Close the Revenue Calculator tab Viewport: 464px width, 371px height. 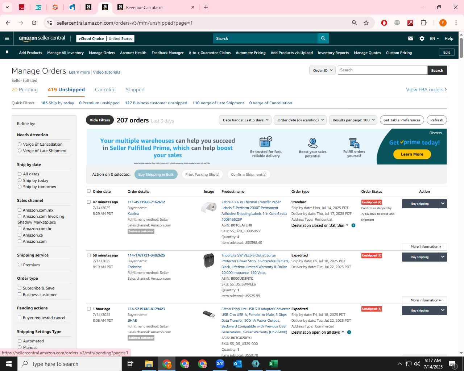[x=193, y=7]
